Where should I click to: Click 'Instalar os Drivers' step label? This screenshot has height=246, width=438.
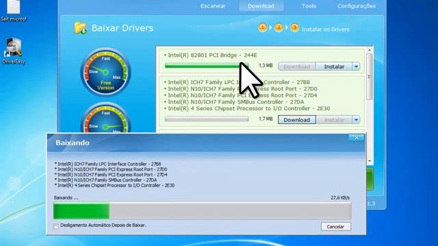click(x=326, y=29)
